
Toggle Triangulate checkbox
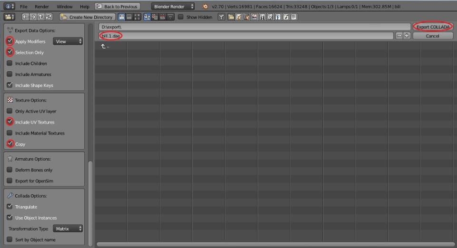pyautogui.click(x=10, y=206)
